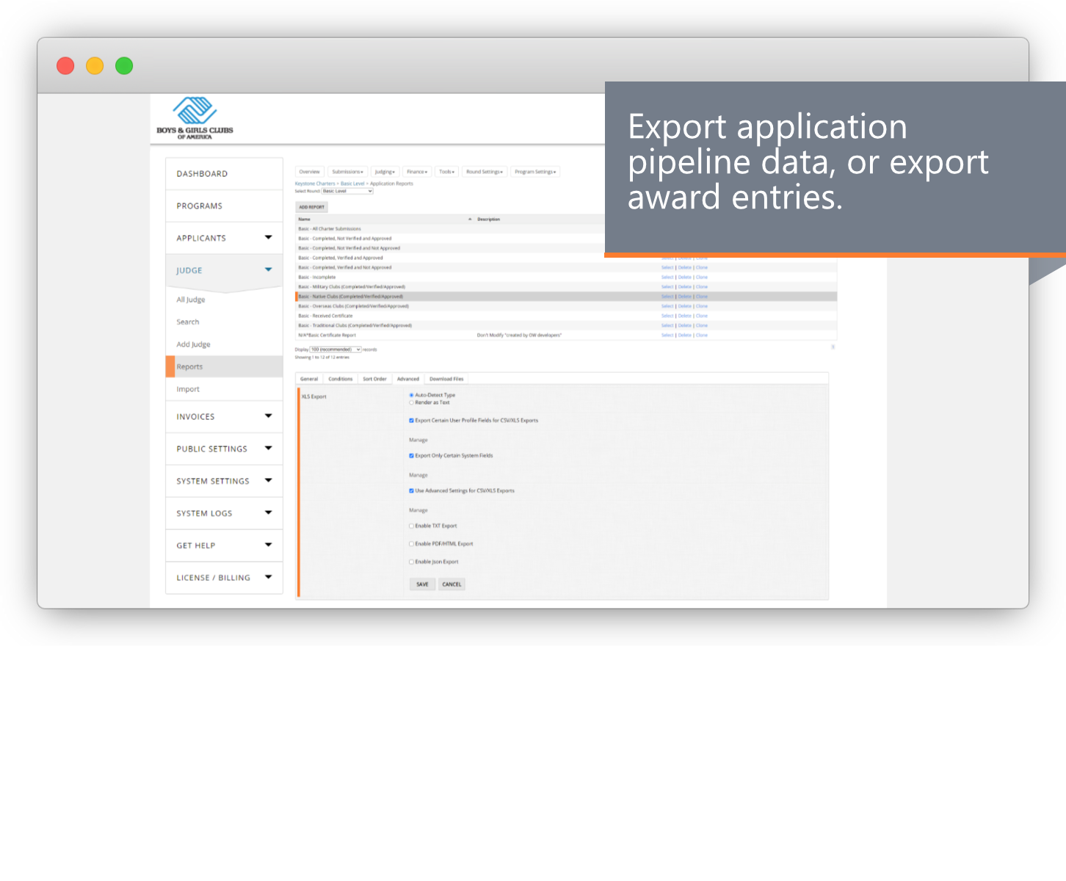This screenshot has height=881, width=1066.
Task: Open Reports in the Judge submenu
Action: coord(189,366)
